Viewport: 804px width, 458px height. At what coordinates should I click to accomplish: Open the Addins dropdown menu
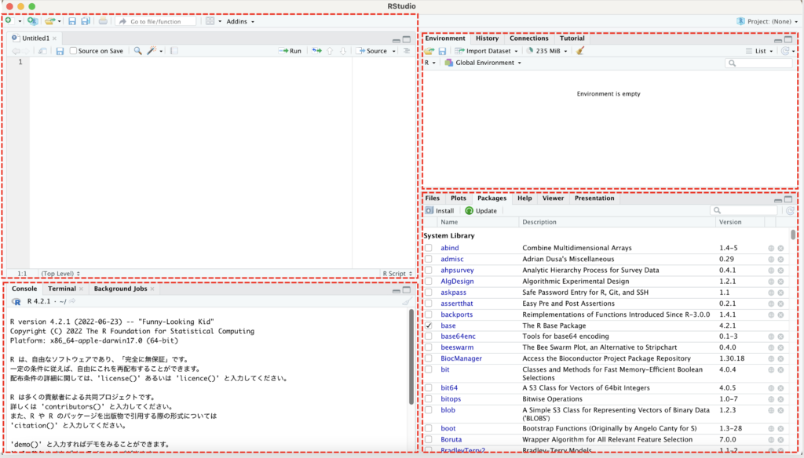(239, 21)
